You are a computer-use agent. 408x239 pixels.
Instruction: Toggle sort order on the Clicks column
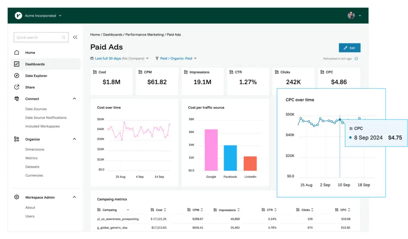[312, 210]
